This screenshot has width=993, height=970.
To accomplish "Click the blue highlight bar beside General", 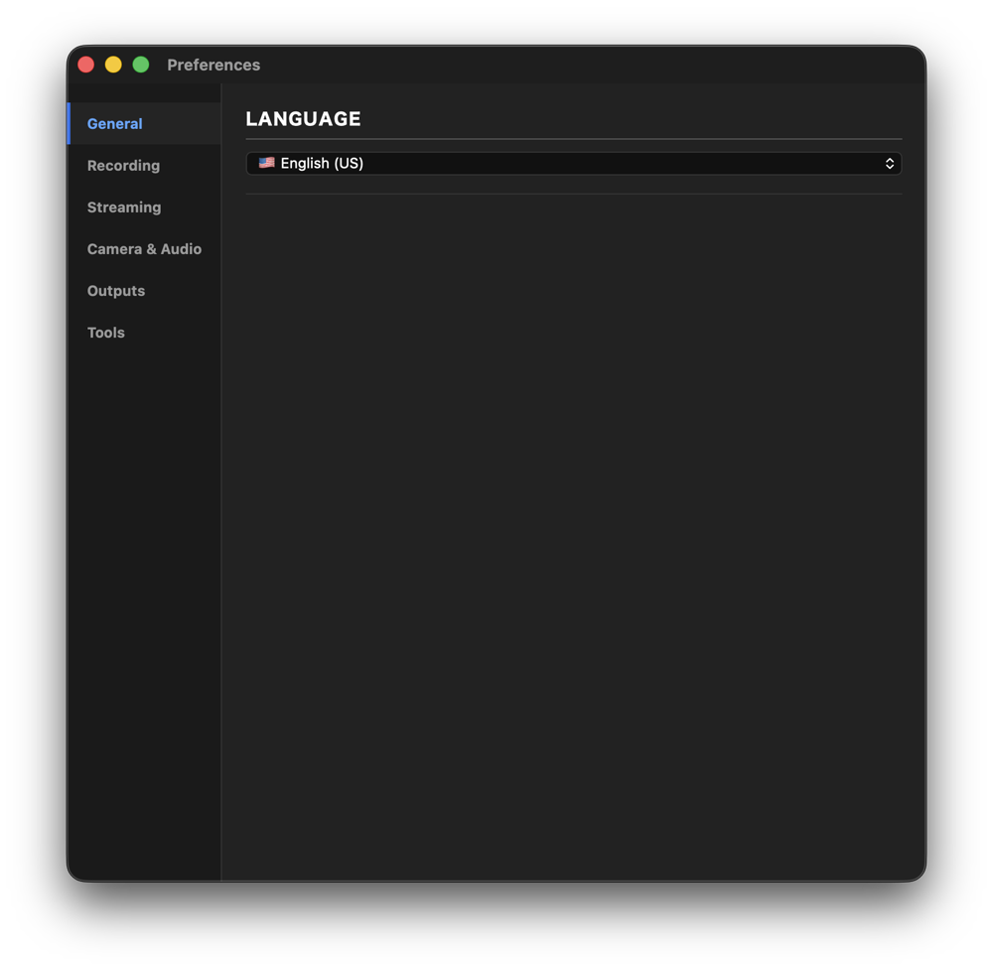I will (70, 123).
